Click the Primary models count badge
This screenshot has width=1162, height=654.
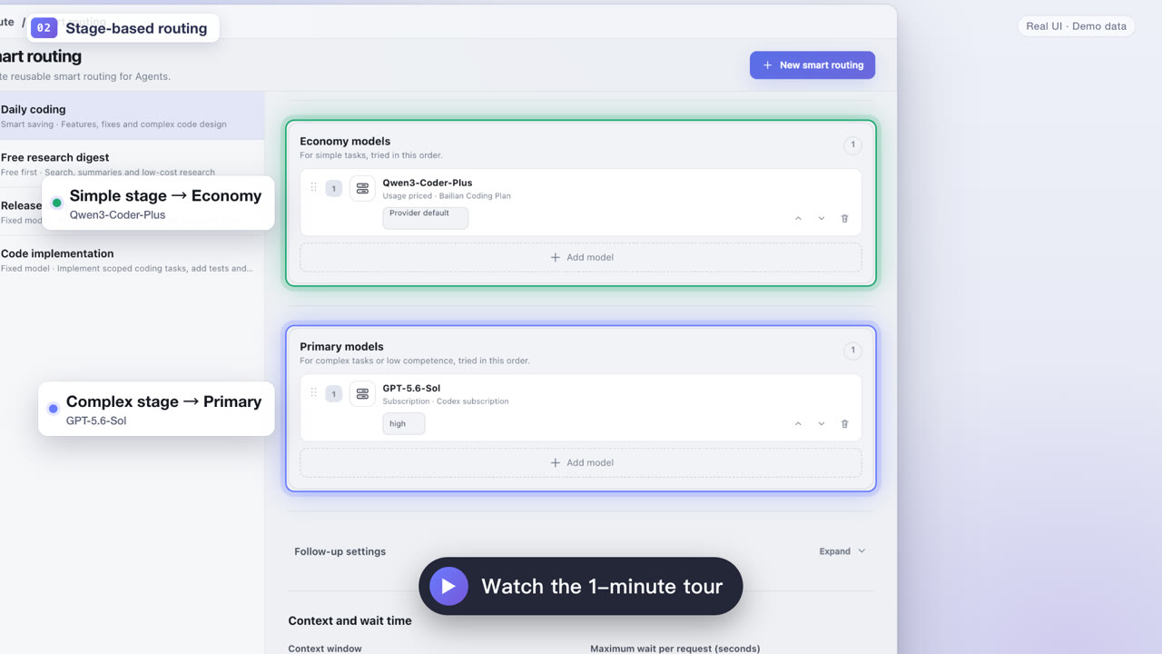[x=852, y=351]
